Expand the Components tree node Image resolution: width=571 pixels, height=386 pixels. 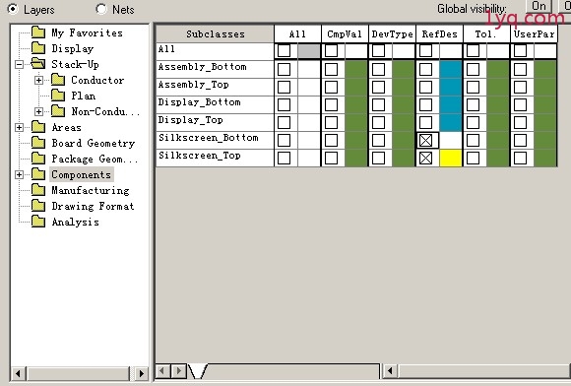[19, 175]
